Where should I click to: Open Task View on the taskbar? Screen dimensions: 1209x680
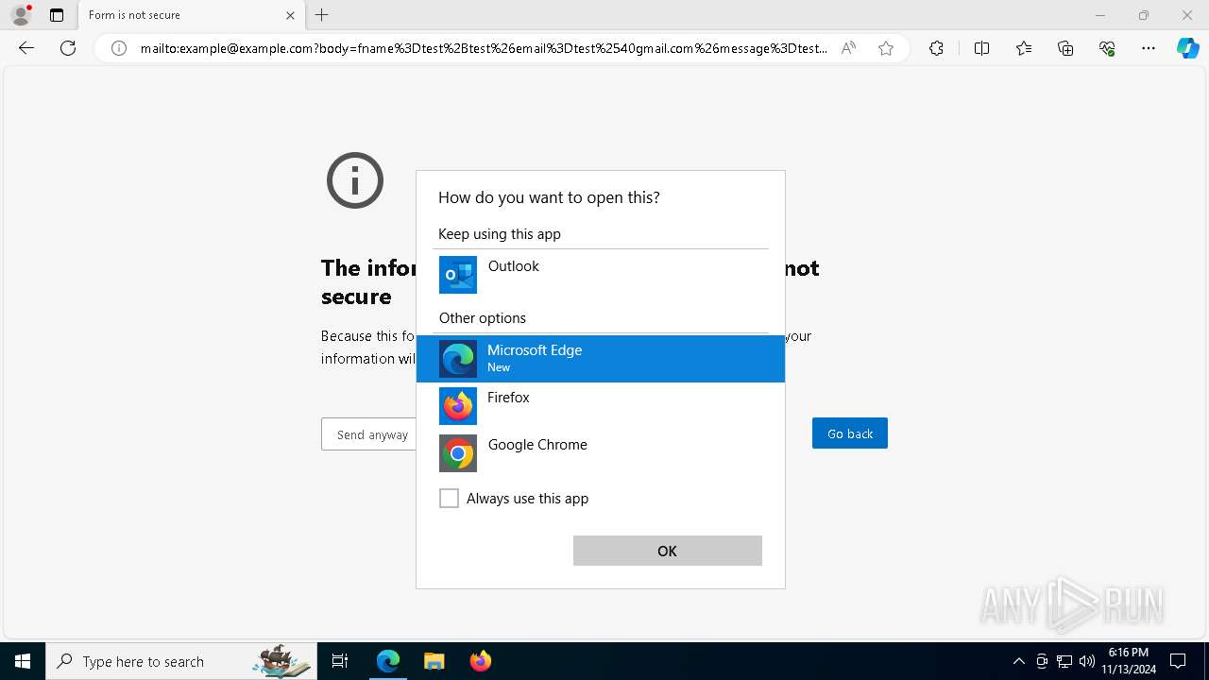pyautogui.click(x=340, y=661)
